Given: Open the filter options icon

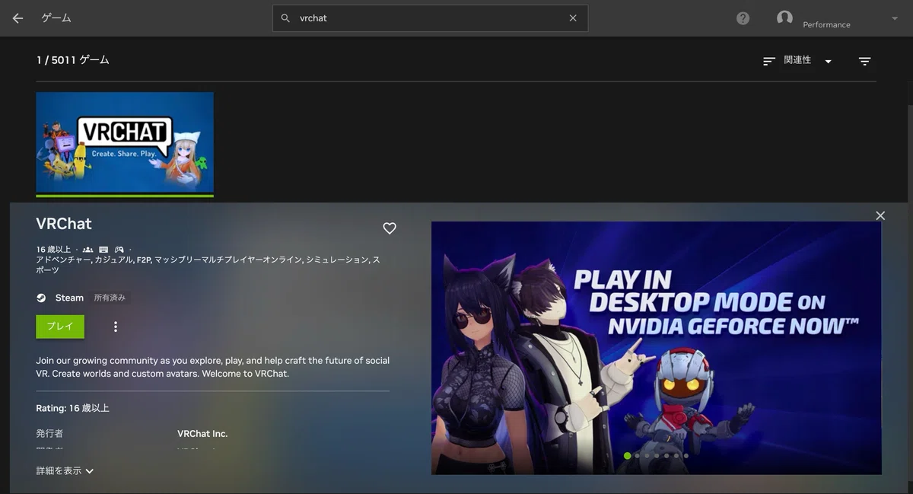Looking at the screenshot, I should (864, 61).
